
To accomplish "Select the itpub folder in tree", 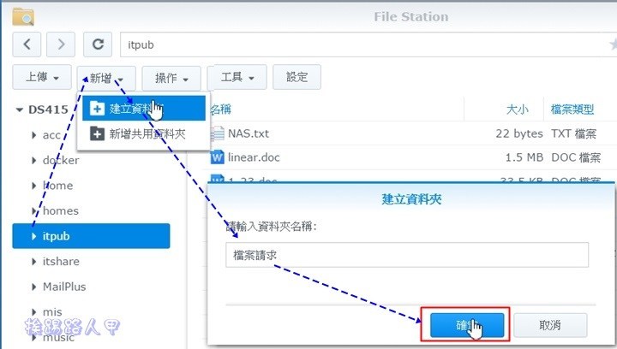I will [91, 236].
